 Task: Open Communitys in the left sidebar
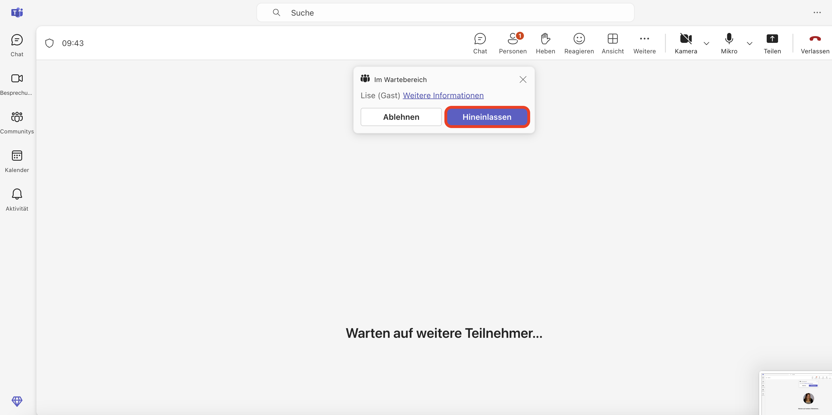(x=17, y=122)
